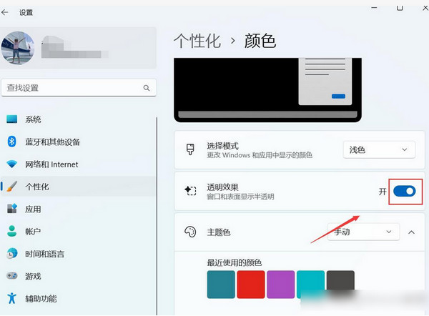This screenshot has height=316, width=429.
Task: Select 个性化 in the sidebar
Action: coord(79,187)
